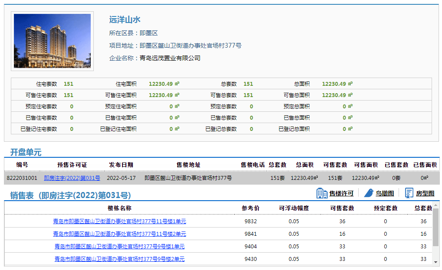The width and height of the screenshot is (442, 270).
Task: Click the 住宅套数 value 151
Action: [69, 84]
